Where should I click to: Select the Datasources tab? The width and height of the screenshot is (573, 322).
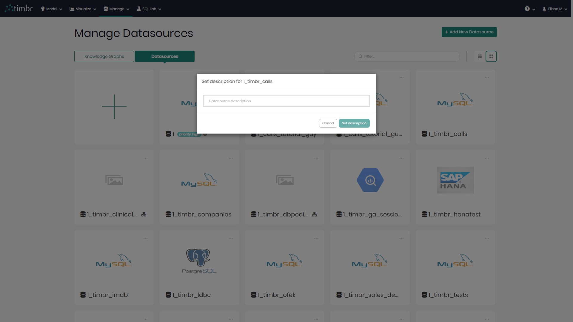click(x=165, y=56)
